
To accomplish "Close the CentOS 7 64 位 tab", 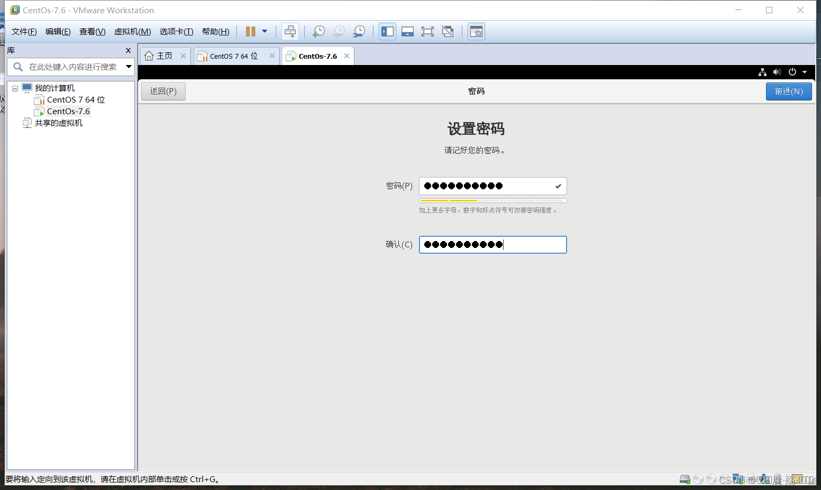I will [272, 56].
